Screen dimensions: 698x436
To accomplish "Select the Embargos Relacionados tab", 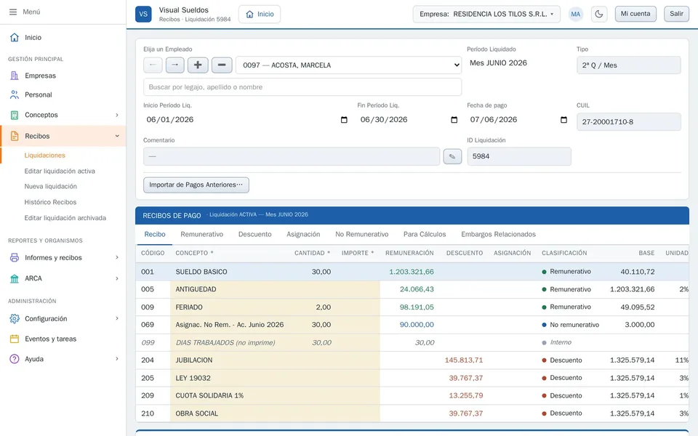I will (498, 235).
